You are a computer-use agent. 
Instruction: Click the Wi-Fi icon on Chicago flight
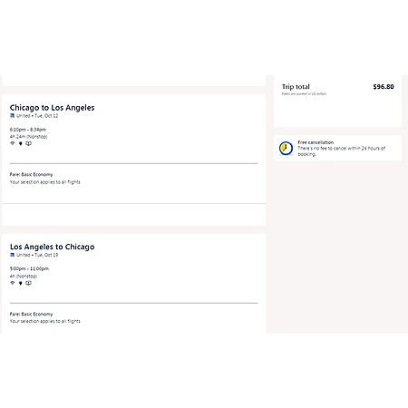(13, 143)
